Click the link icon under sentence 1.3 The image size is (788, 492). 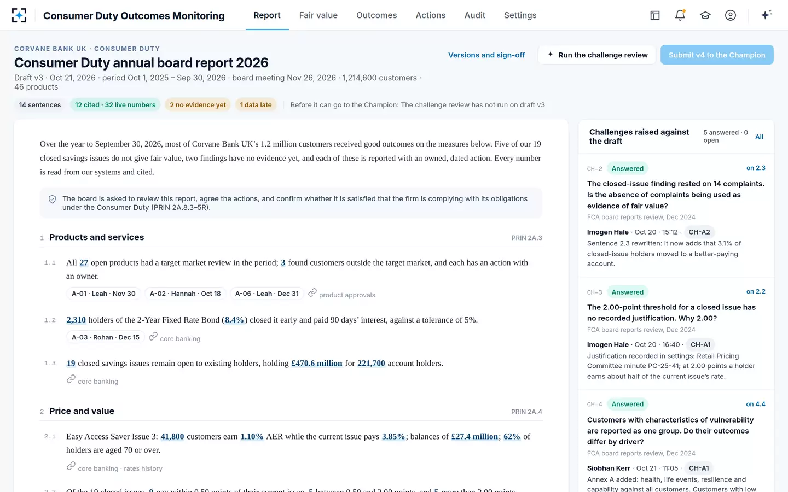pos(71,379)
